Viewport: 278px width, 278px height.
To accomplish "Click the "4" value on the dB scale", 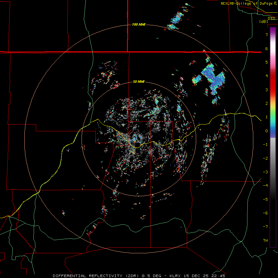I will [267, 76].
